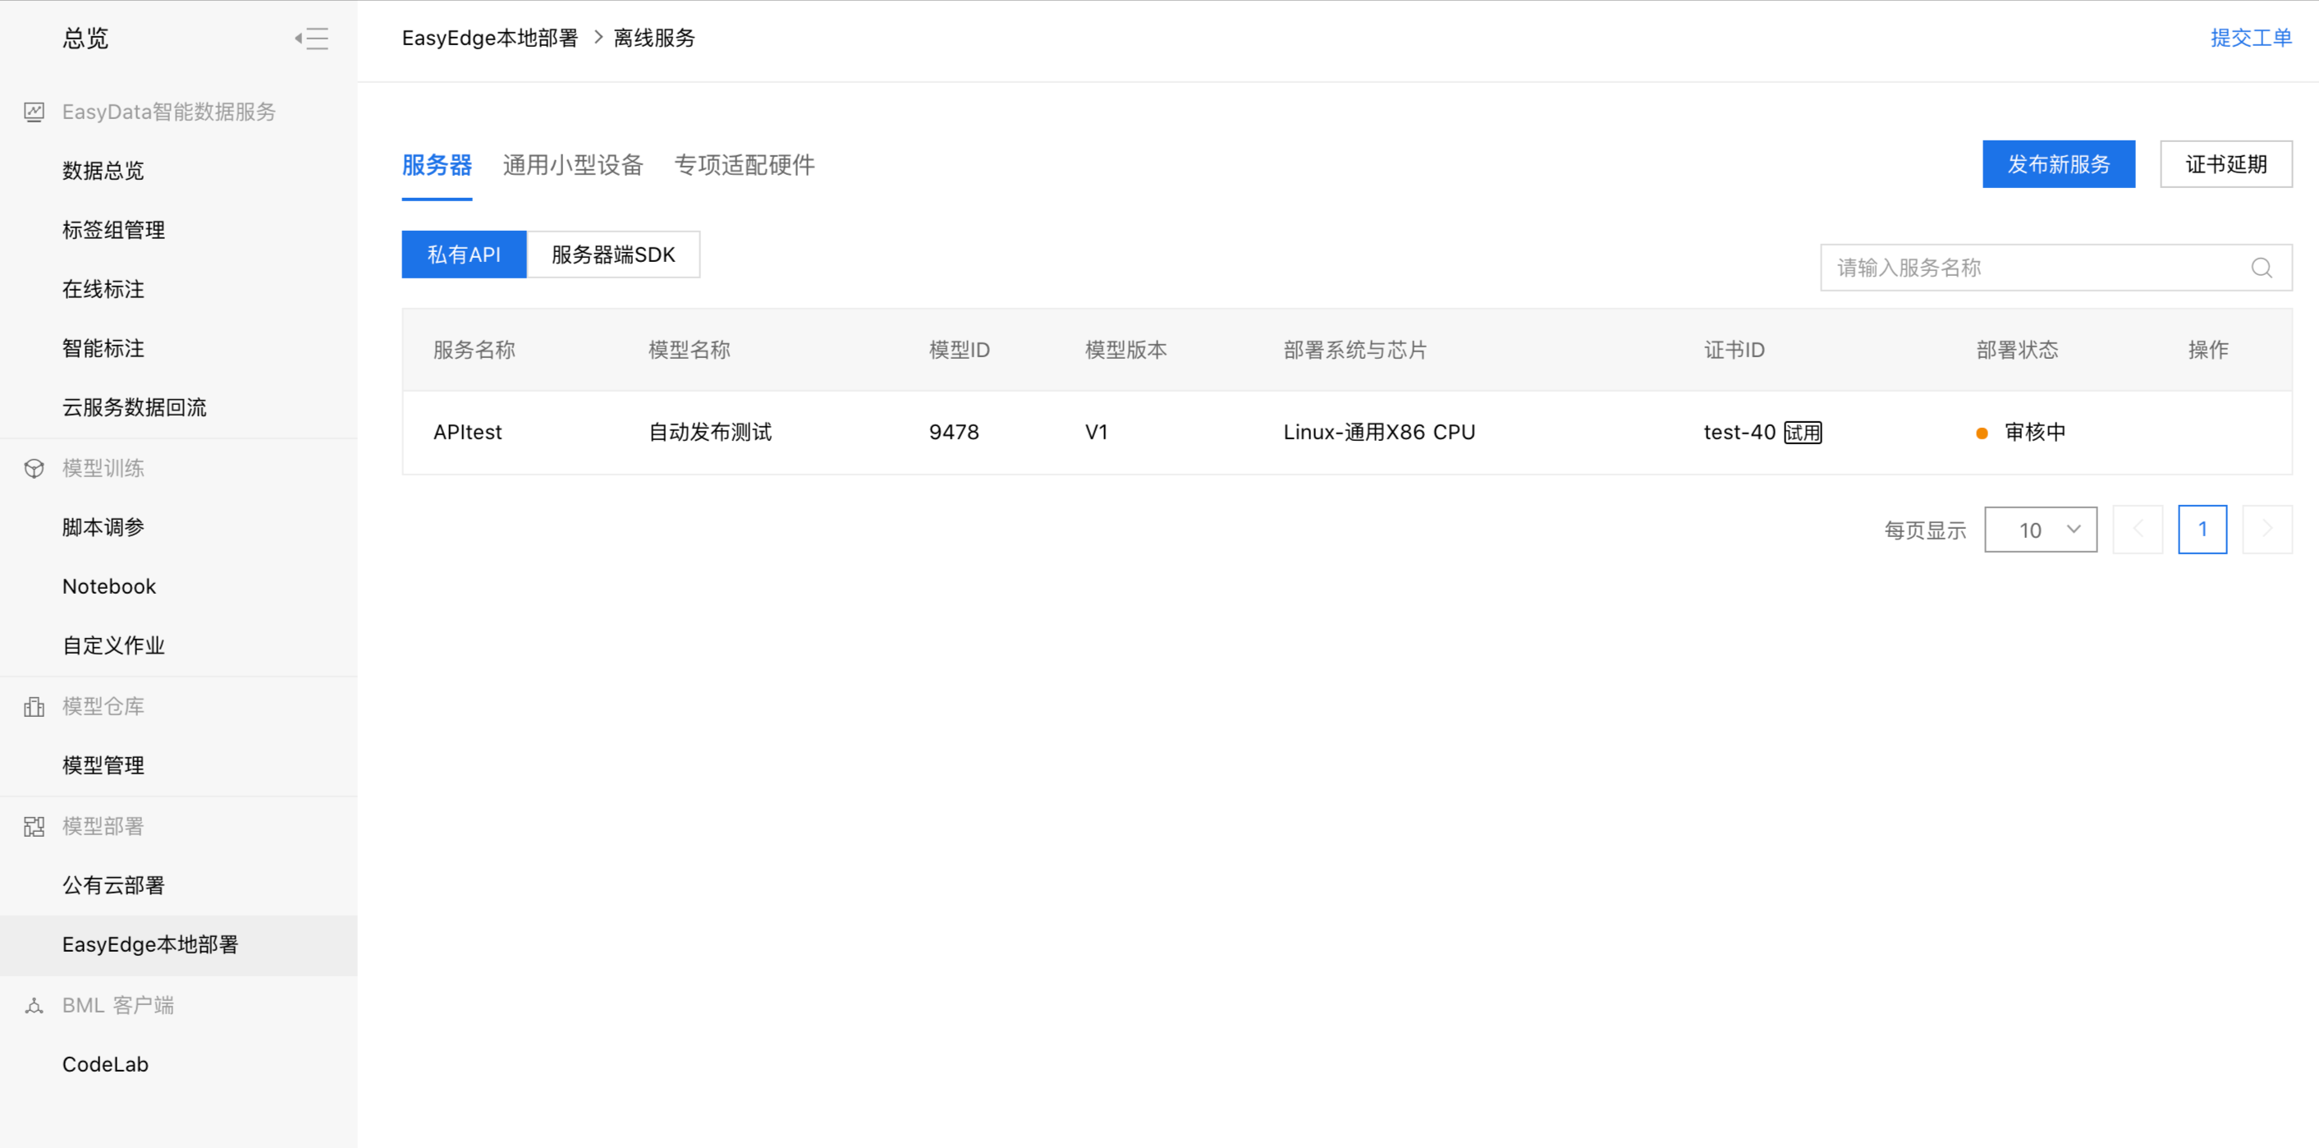Click the EasyEdge本地部署 breadcrumb link
This screenshot has height=1148, width=2319.
(x=490, y=38)
